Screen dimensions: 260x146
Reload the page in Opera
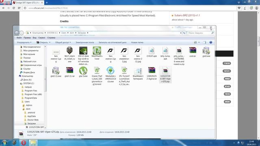click(x=14, y=8)
